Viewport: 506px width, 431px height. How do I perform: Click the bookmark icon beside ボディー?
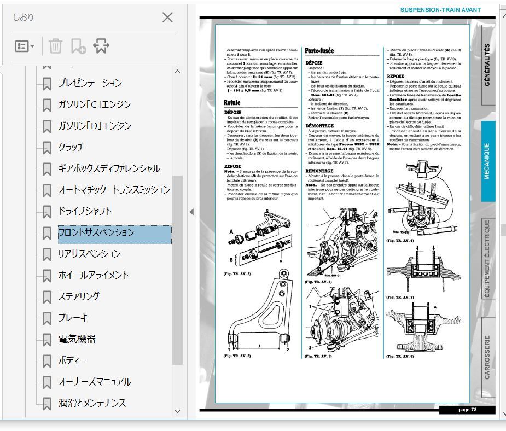(47, 361)
